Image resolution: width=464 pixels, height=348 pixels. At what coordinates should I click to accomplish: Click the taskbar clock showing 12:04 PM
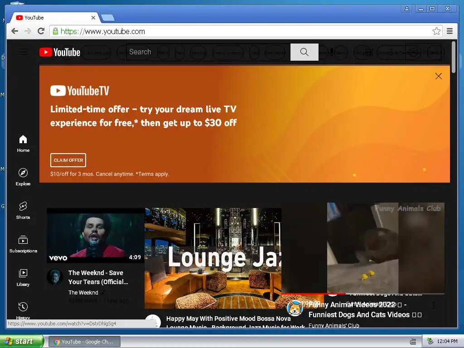(x=447, y=341)
